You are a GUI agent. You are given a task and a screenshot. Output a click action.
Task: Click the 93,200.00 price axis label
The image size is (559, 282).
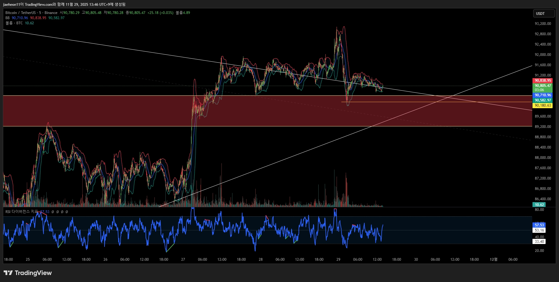pyautogui.click(x=543, y=24)
